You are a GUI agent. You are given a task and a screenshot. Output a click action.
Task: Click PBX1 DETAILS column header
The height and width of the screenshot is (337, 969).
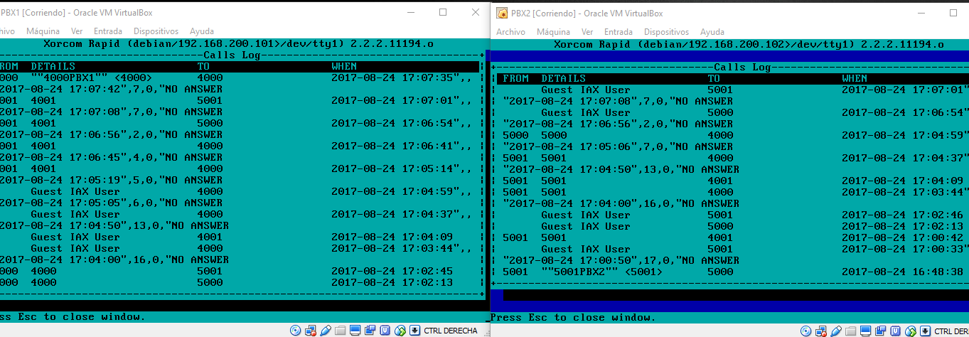click(53, 66)
